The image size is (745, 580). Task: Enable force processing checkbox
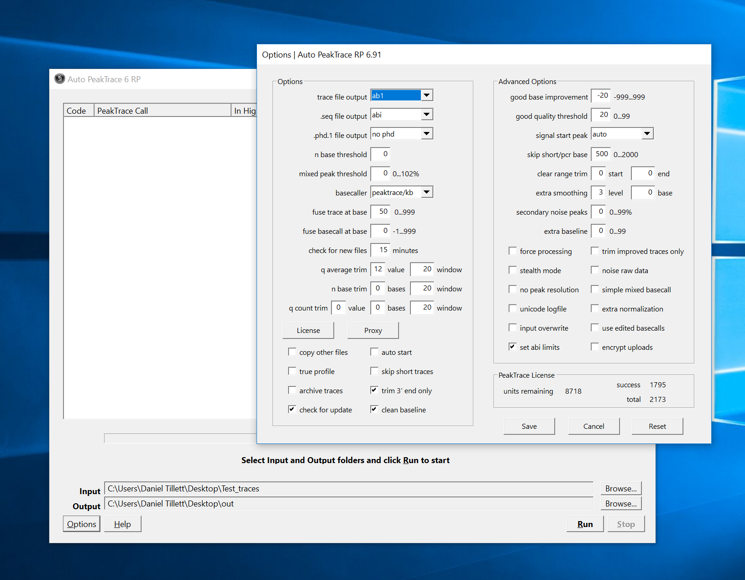click(x=513, y=251)
